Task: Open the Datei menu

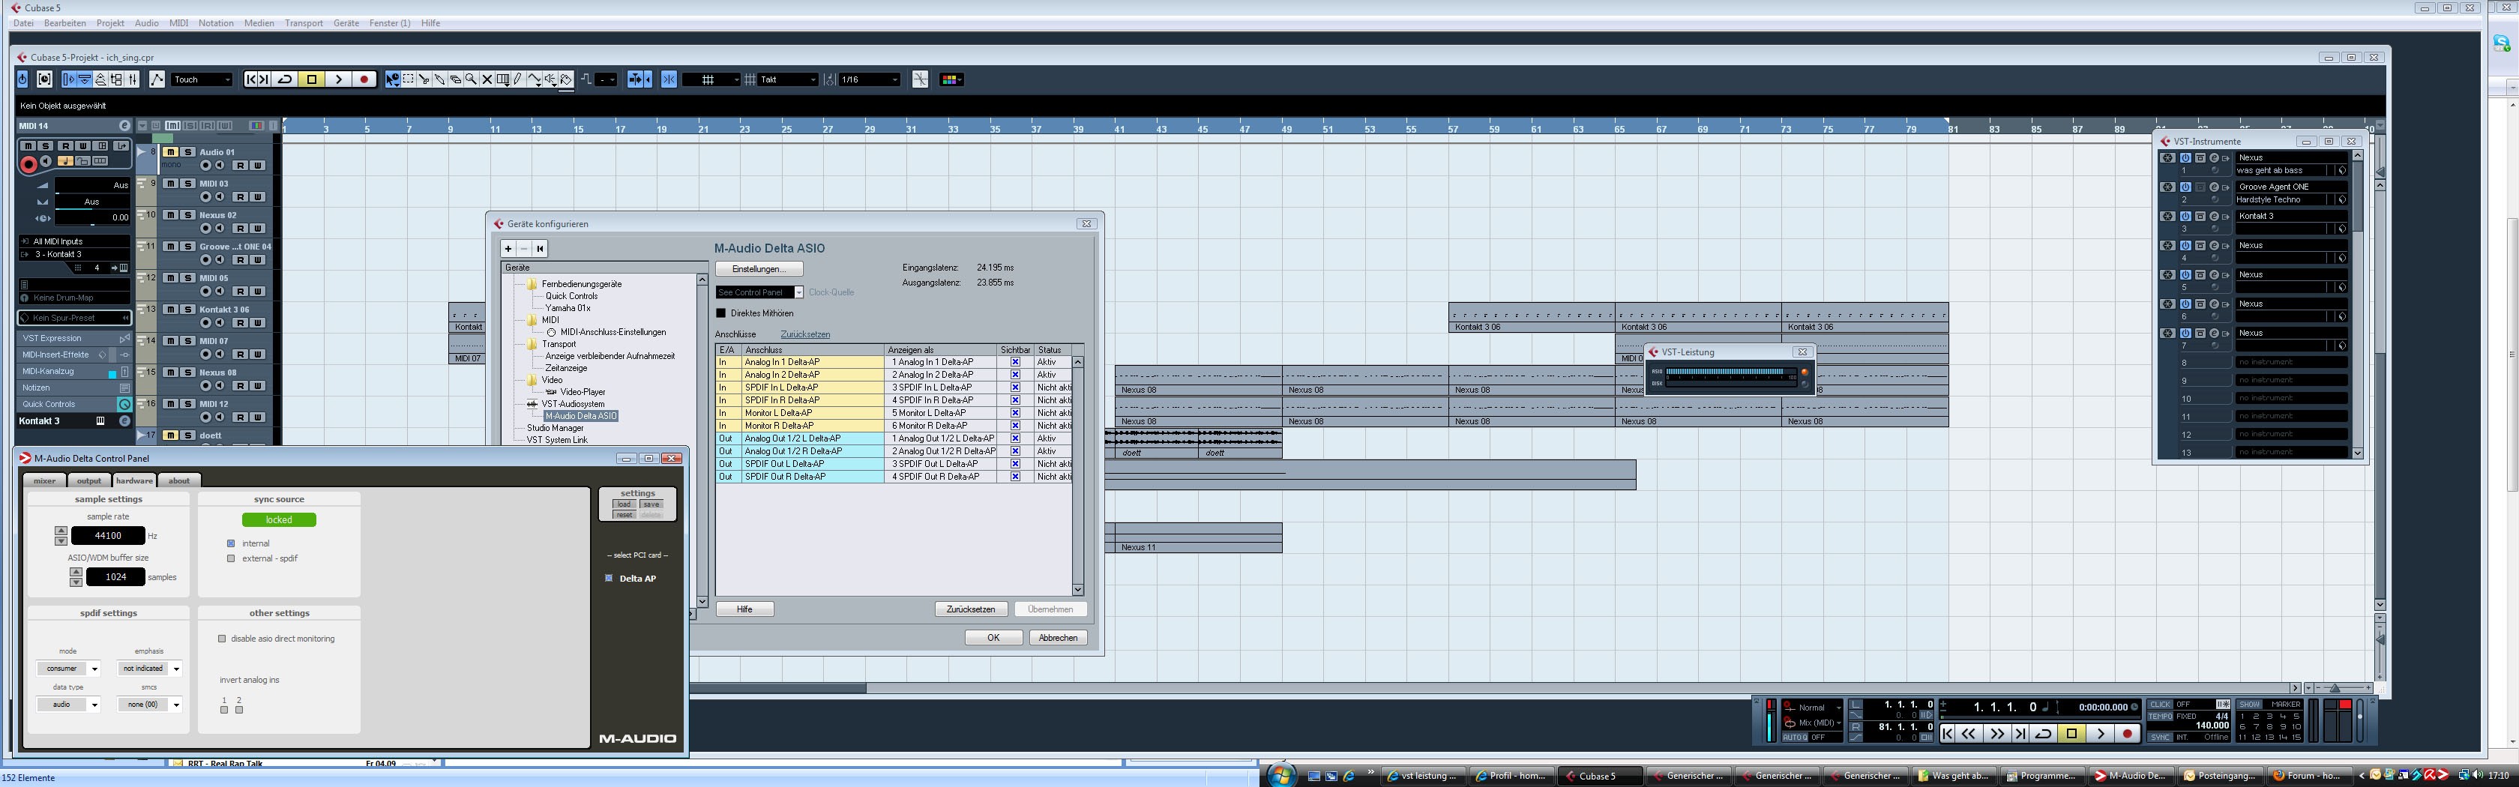Action: pyautogui.click(x=23, y=22)
